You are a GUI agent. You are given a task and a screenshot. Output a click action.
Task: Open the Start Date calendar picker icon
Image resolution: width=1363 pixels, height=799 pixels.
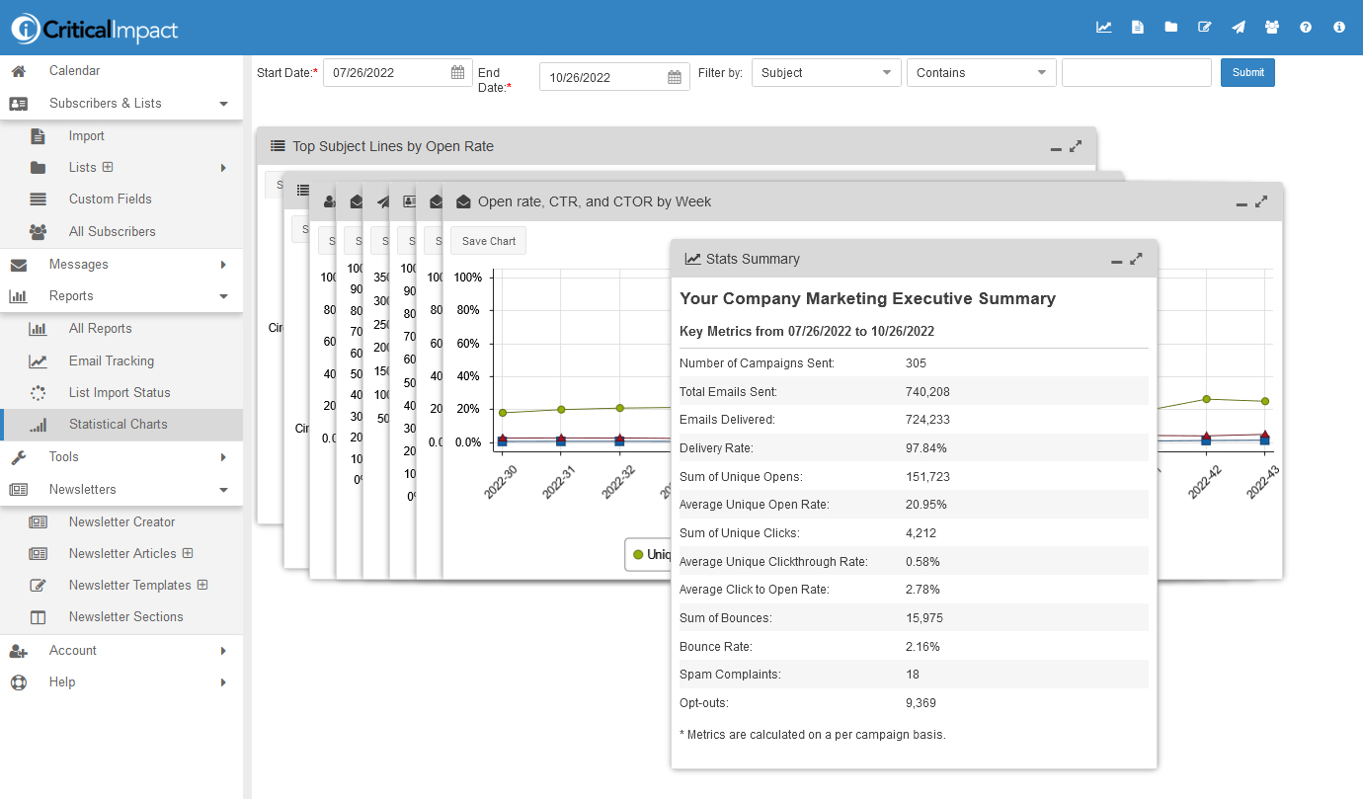coord(457,72)
